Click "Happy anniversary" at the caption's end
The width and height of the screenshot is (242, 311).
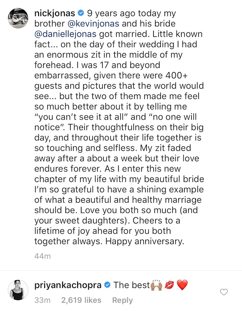pyautogui.click(x=145, y=241)
